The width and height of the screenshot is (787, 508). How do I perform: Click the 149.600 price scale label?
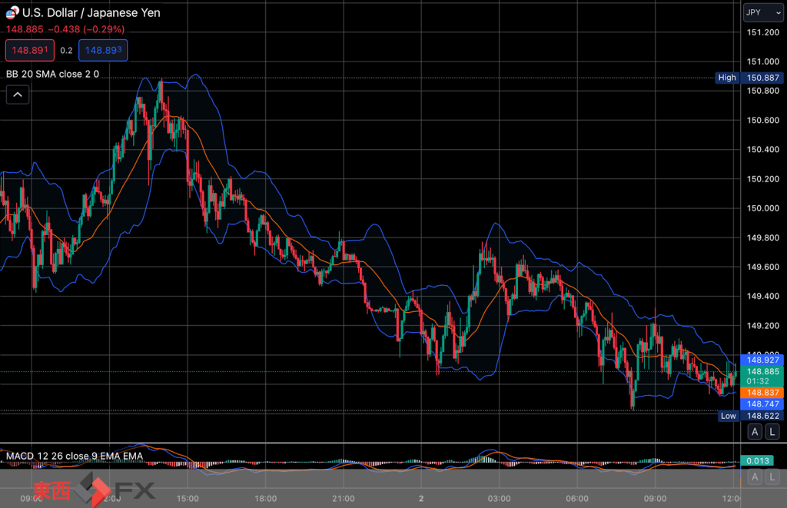click(x=763, y=267)
